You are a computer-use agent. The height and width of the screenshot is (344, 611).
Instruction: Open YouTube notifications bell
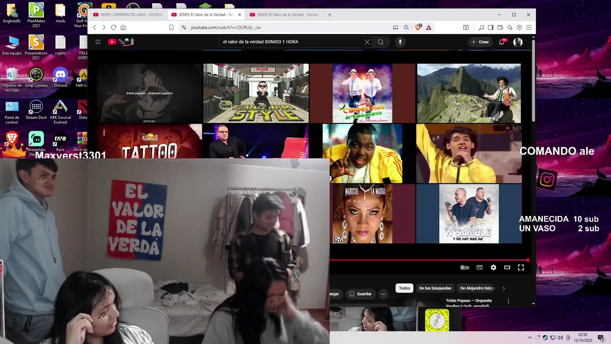tap(502, 42)
